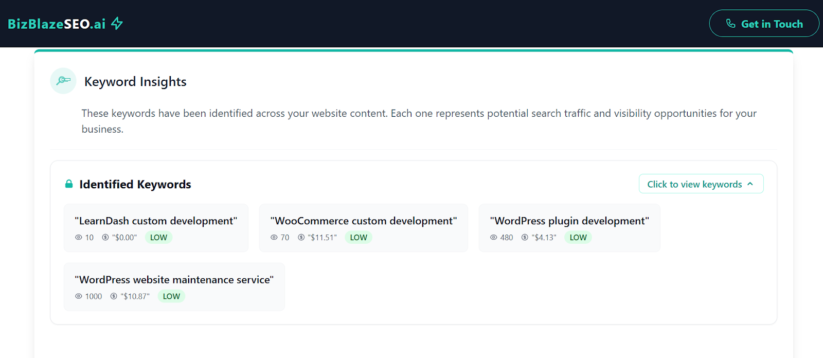This screenshot has width=823, height=358.
Task: Select the "LearnDash custom development" keyword card
Action: (156, 228)
